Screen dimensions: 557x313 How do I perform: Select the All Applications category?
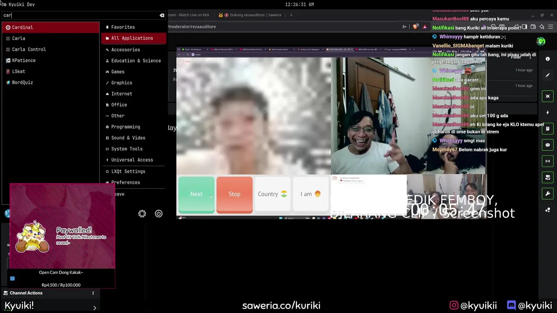(x=134, y=38)
